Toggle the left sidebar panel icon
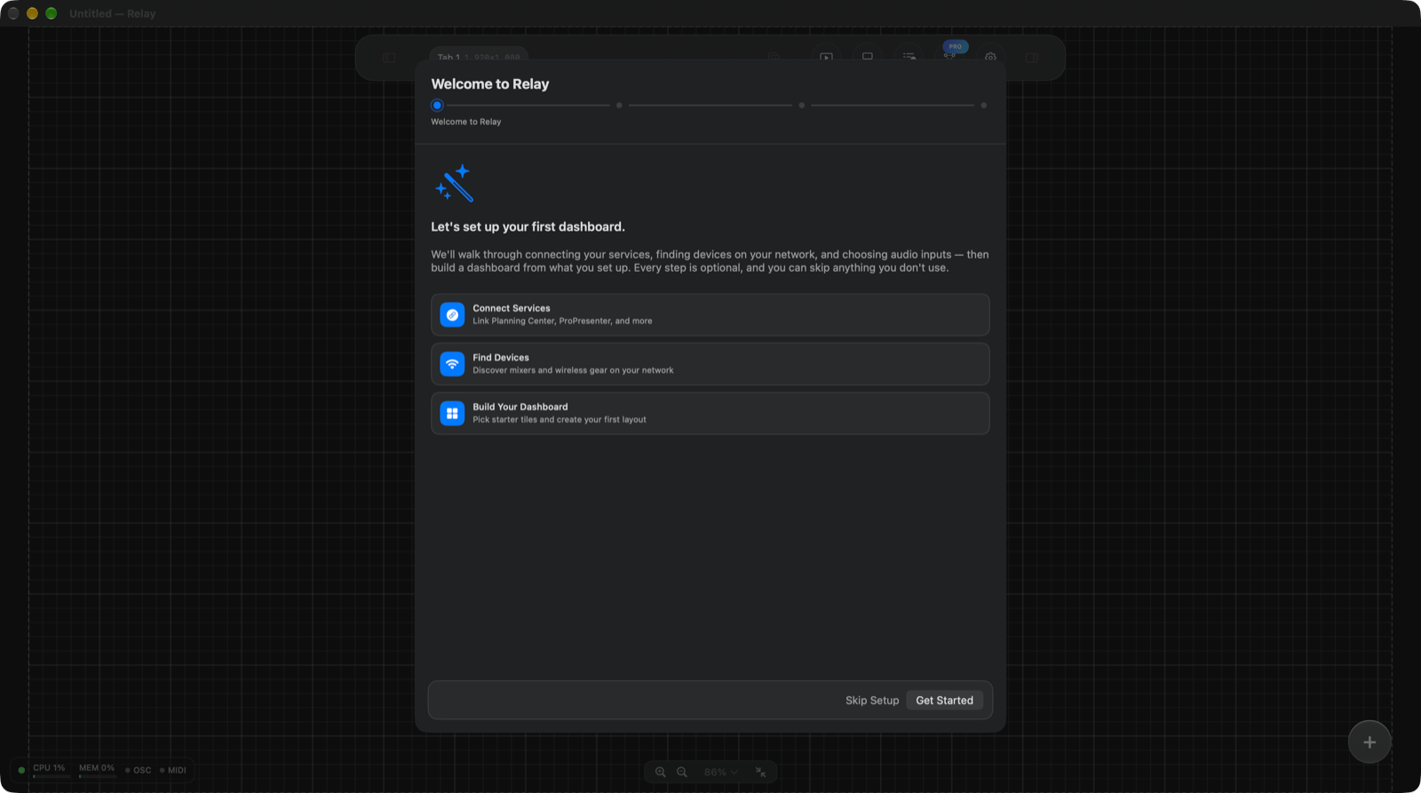This screenshot has width=1421, height=793. tap(389, 57)
